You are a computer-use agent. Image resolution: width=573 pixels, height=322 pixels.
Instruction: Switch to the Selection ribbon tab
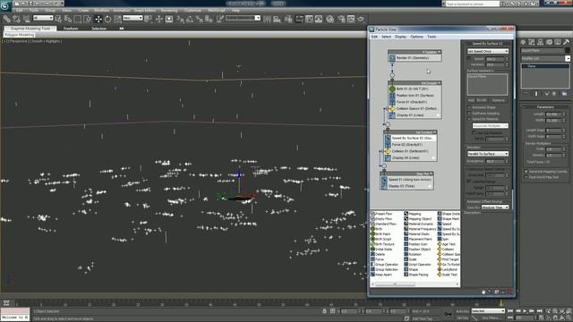pyautogui.click(x=98, y=29)
